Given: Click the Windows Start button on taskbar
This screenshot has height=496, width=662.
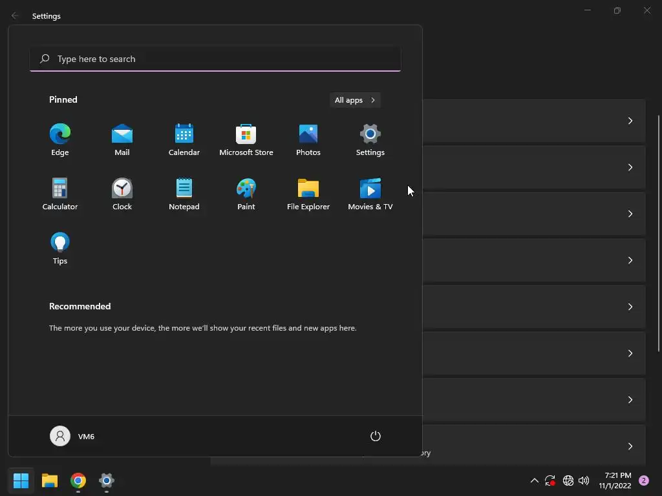Looking at the screenshot, I should click(21, 480).
